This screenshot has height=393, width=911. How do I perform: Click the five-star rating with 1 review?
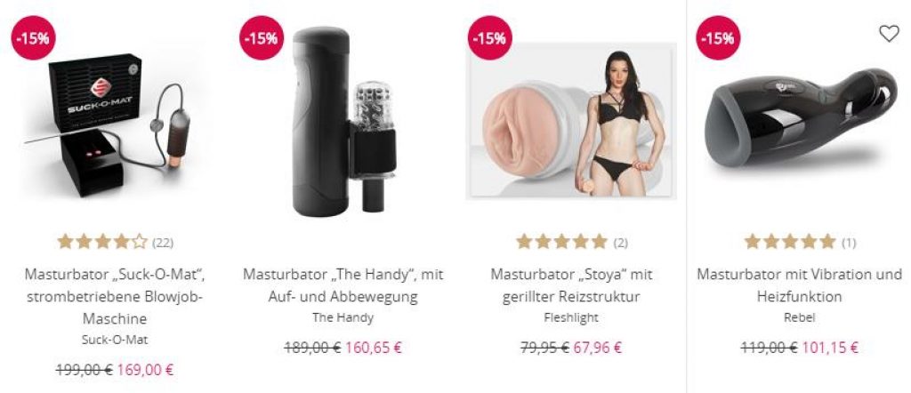pos(800,242)
